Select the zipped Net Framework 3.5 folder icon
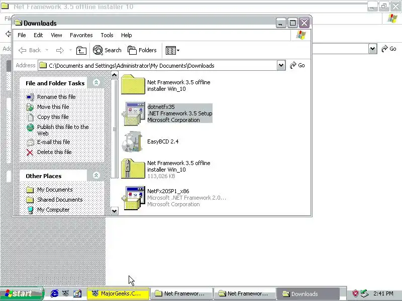 (x=133, y=169)
